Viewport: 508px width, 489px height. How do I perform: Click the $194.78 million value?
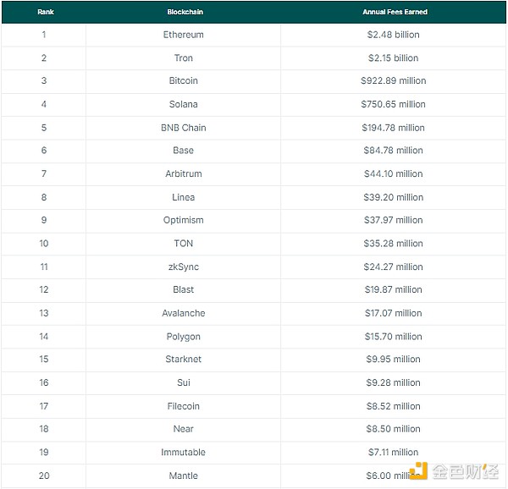pyautogui.click(x=394, y=128)
